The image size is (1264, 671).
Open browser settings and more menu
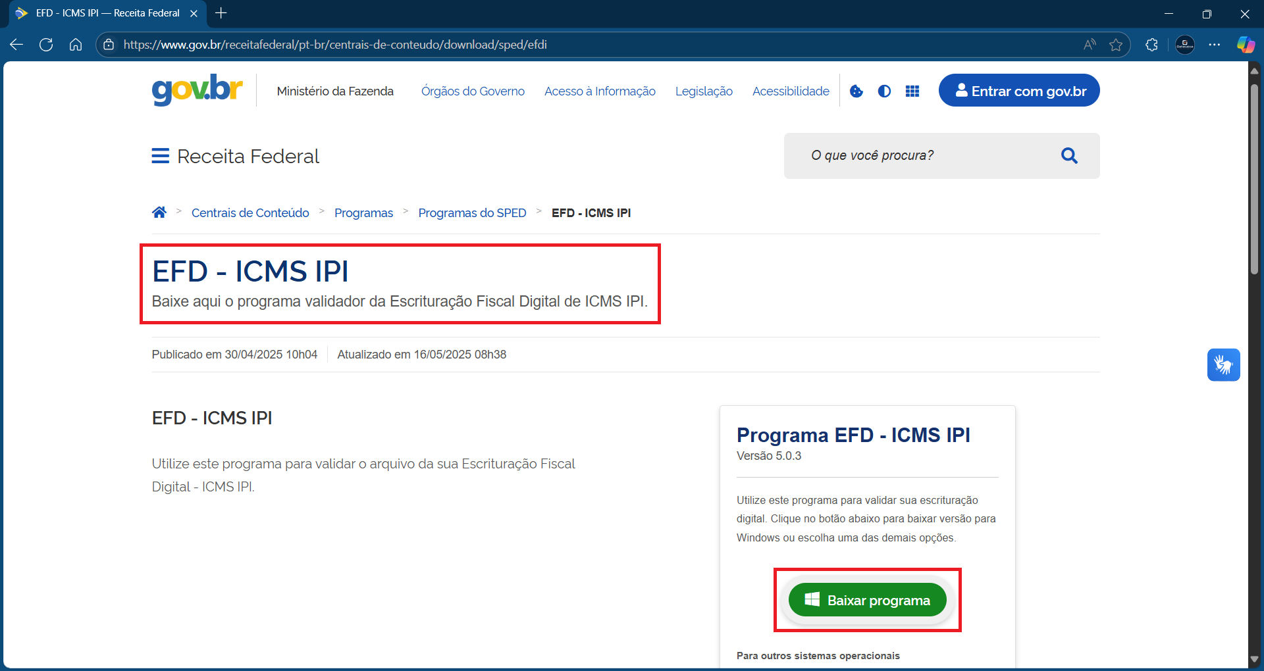point(1215,45)
